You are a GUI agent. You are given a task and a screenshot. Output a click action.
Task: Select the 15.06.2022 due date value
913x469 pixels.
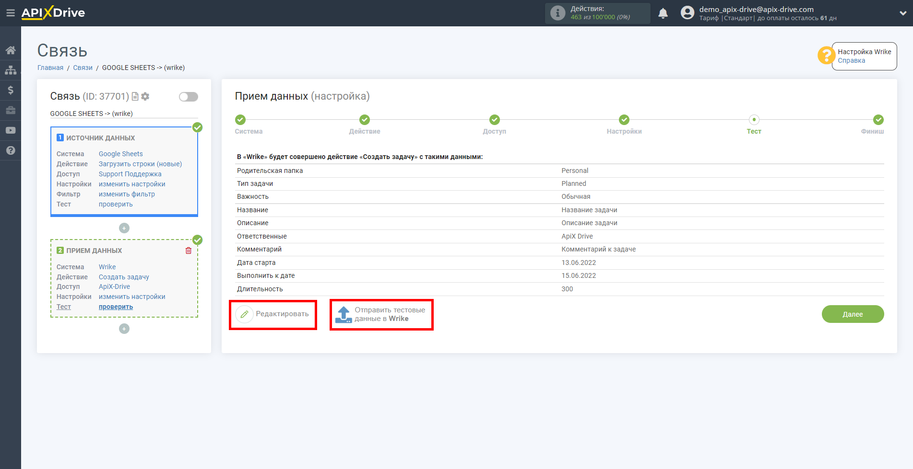click(x=579, y=275)
